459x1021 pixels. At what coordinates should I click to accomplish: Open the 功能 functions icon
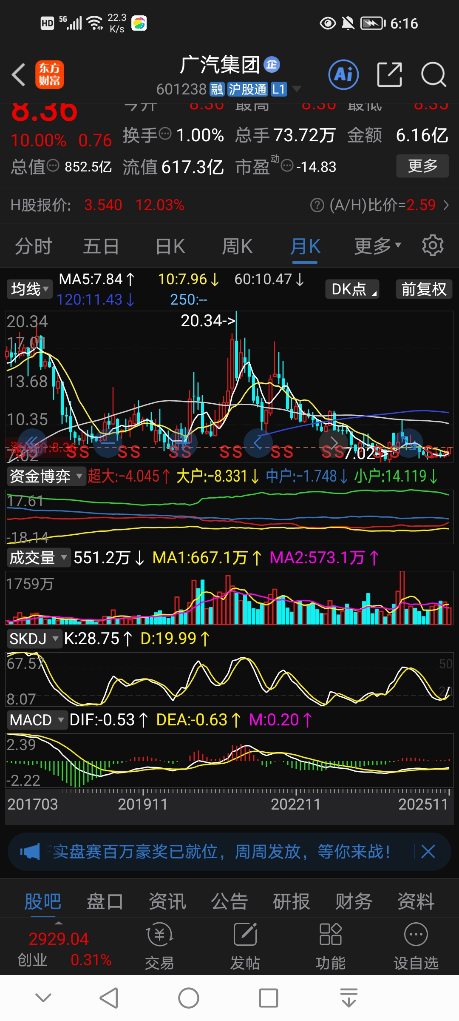coord(330,946)
